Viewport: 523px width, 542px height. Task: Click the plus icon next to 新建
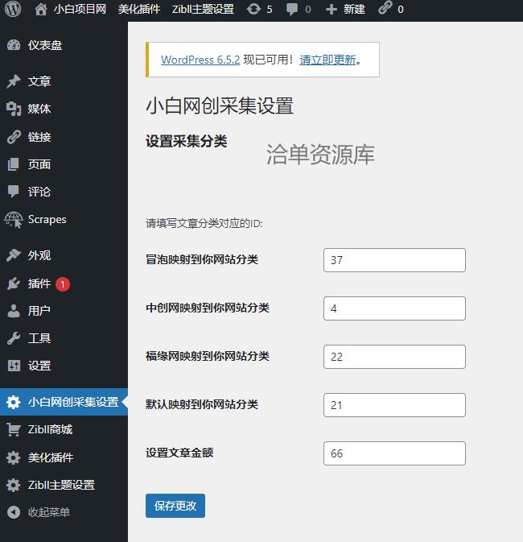[x=332, y=10]
